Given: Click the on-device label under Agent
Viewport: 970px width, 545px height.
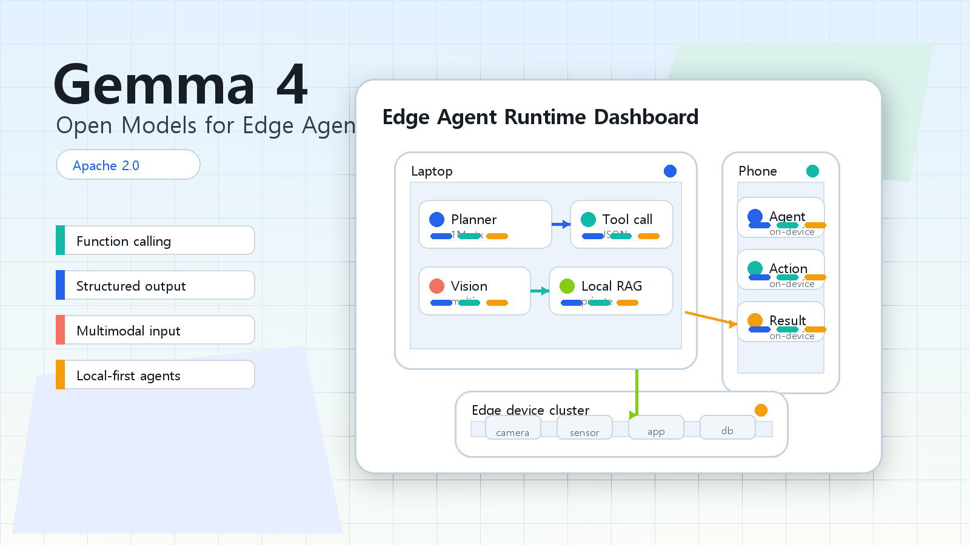Looking at the screenshot, I should 792,232.
